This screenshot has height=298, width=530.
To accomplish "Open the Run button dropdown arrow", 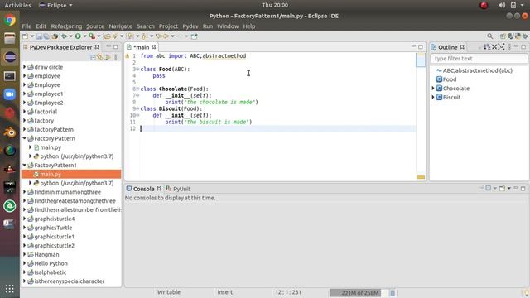I will pyautogui.click(x=84, y=36).
